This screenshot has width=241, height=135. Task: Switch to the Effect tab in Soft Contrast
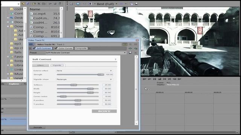point(41,65)
